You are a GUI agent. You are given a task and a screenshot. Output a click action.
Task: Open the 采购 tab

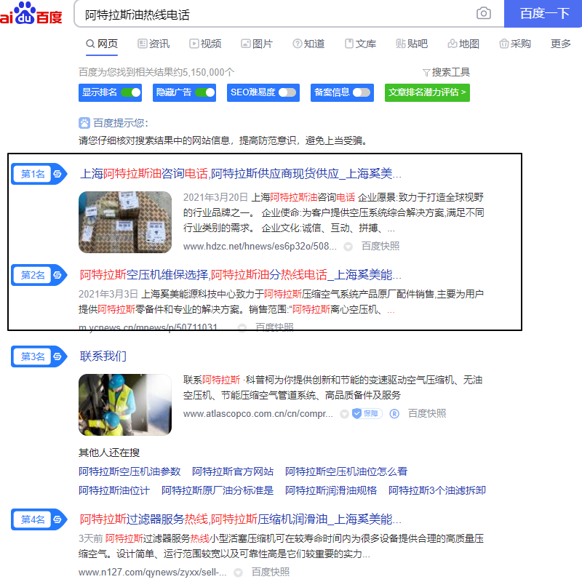pyautogui.click(x=515, y=44)
